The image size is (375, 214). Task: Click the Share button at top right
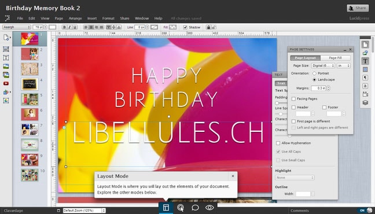[x=358, y=8]
